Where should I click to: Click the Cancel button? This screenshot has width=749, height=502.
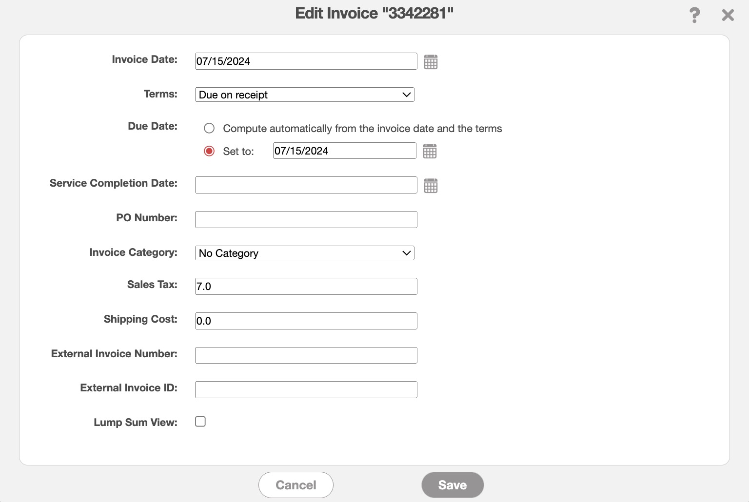click(296, 485)
